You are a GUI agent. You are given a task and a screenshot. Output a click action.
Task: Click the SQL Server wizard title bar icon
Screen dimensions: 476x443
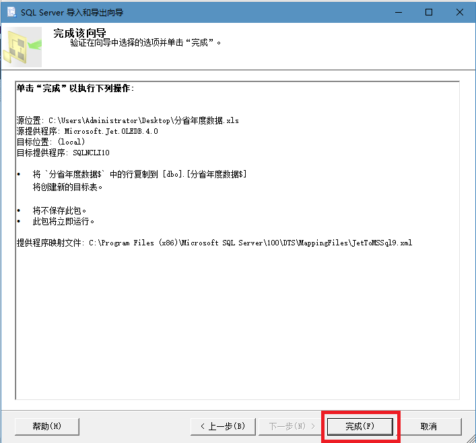click(x=12, y=12)
